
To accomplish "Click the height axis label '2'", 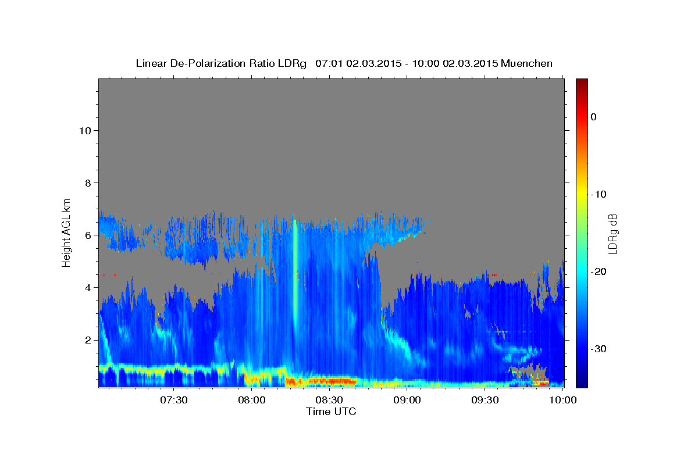I will 87,340.
